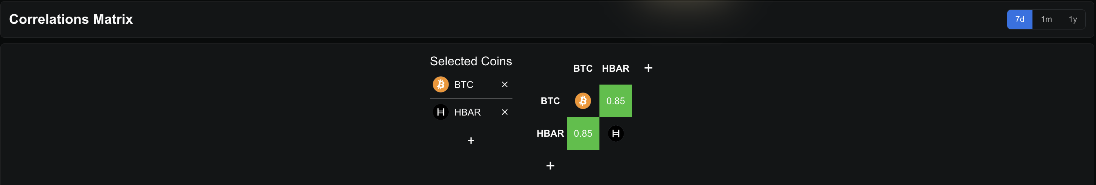This screenshot has height=185, width=1096.
Task: Select BTC text in Selected Coins list
Action: [x=463, y=85]
